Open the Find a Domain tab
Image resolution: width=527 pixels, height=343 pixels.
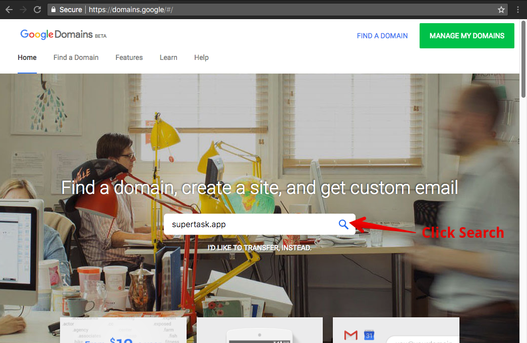pyautogui.click(x=76, y=58)
